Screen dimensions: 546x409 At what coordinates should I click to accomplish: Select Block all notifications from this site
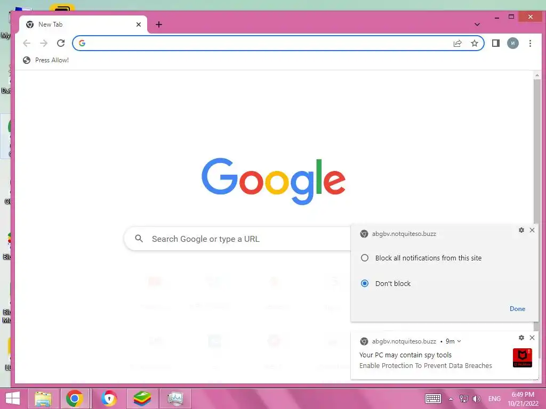point(421,258)
